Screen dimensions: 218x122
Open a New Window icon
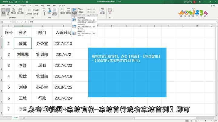click(62, 11)
